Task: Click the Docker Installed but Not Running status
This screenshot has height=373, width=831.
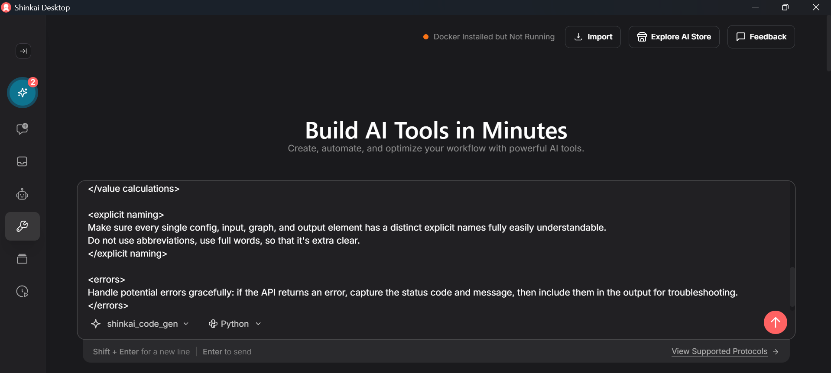Action: pyautogui.click(x=489, y=37)
